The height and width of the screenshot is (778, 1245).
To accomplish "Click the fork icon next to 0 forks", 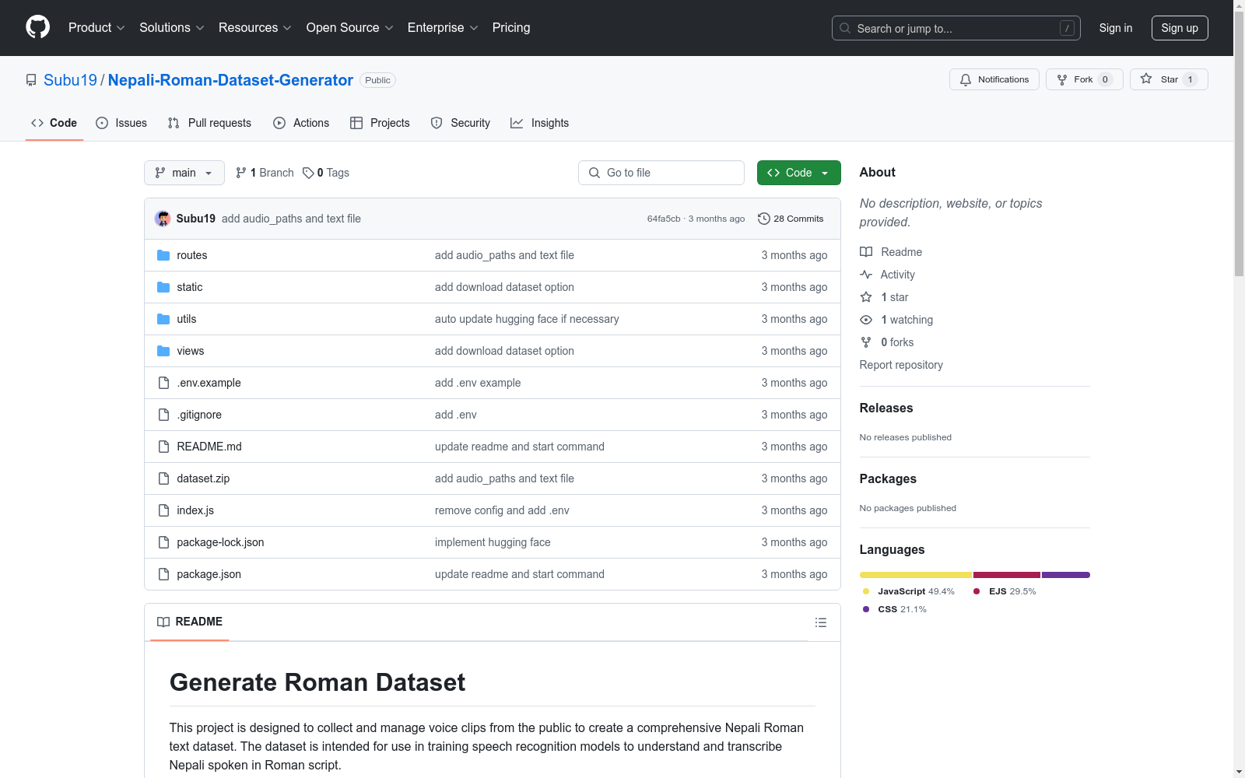I will pyautogui.click(x=866, y=342).
